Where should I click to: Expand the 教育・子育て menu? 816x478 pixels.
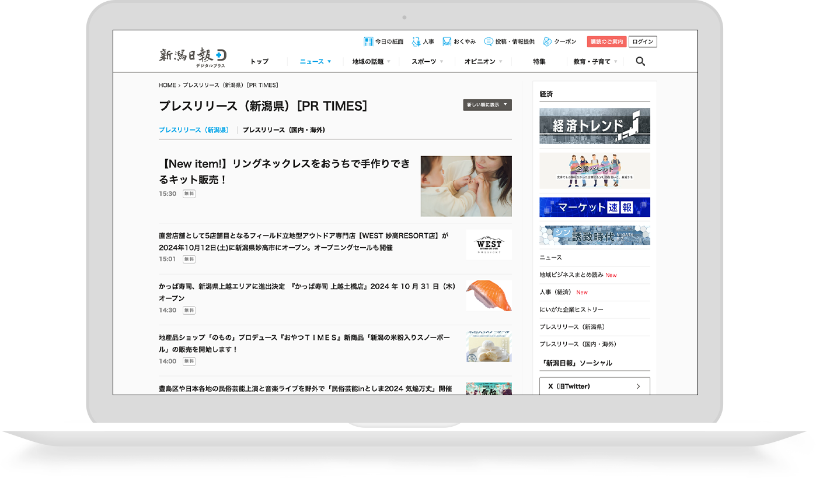pos(595,61)
